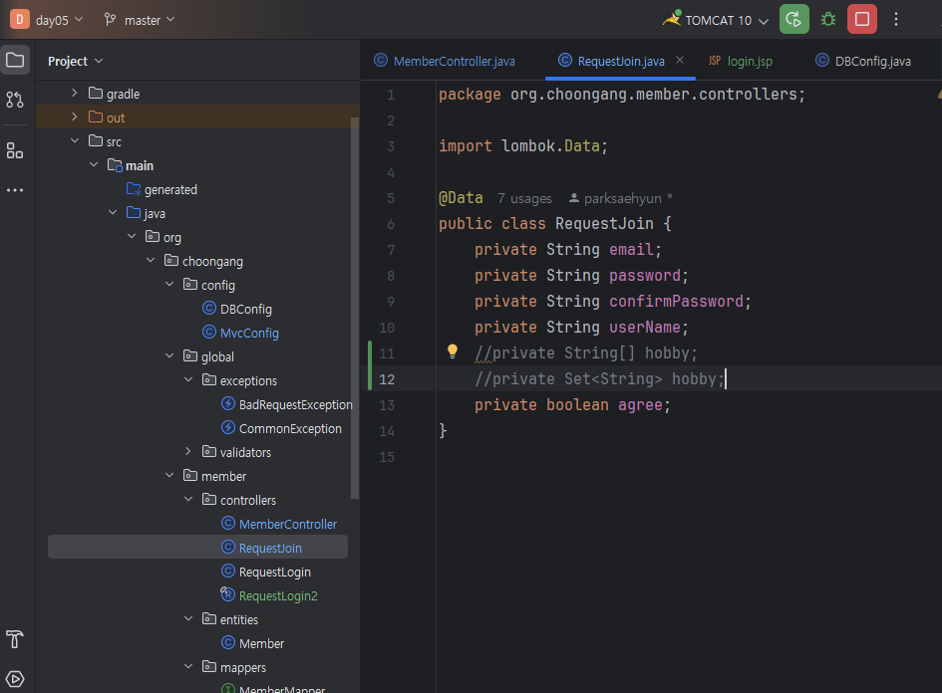
Task: Click the lightbulb quick-fix icon
Action: point(452,351)
